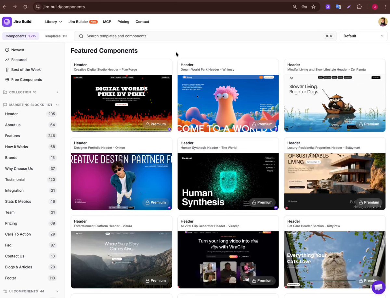Open the purple circle browser extension

pos(328,6)
